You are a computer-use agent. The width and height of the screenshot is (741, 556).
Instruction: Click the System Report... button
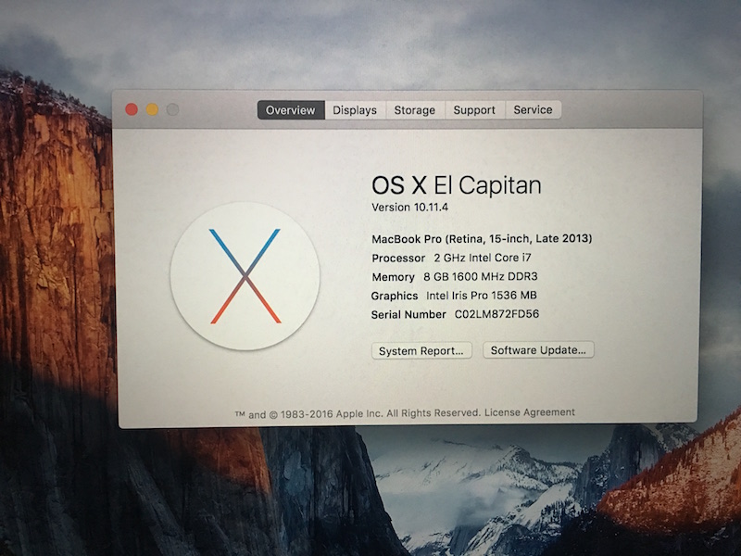point(421,351)
